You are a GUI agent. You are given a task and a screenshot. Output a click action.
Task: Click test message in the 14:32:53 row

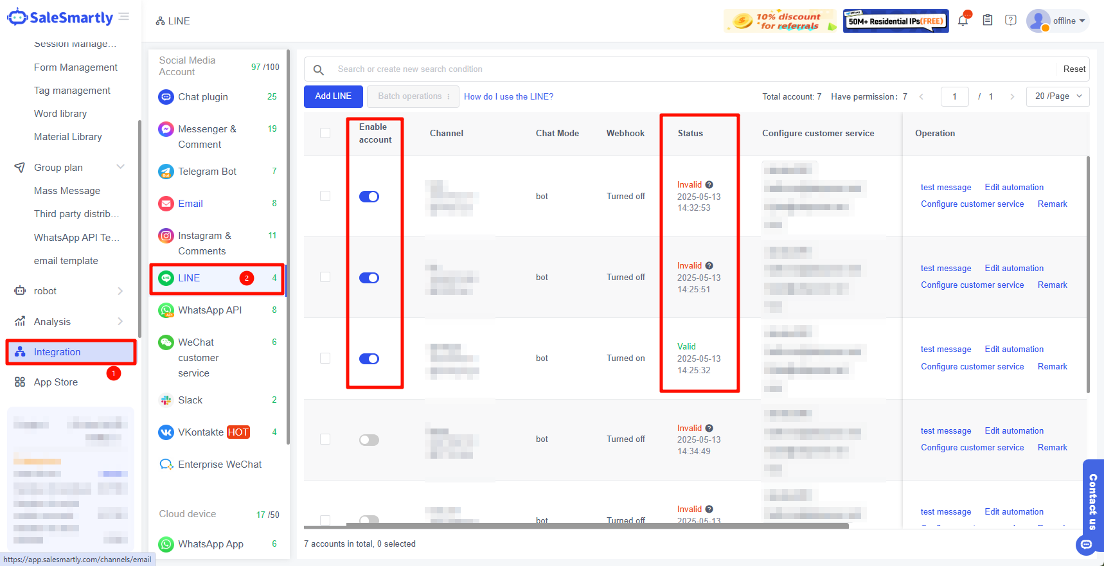pyautogui.click(x=946, y=188)
